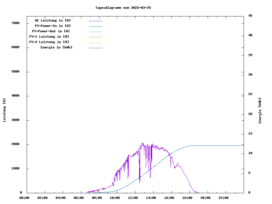This screenshot has width=272, height=204.
Task: Click the 10 value on right energy axis
Action: click(x=250, y=153)
